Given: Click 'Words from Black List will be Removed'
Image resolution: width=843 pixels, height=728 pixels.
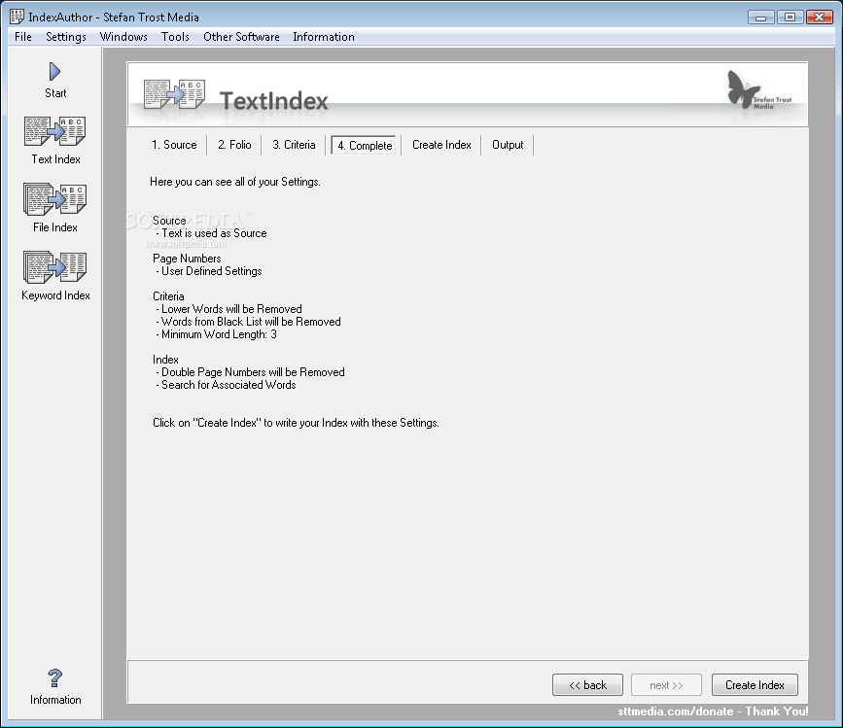Looking at the screenshot, I should (x=248, y=322).
